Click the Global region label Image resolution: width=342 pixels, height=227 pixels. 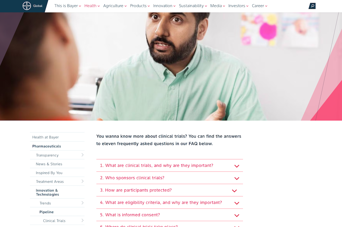coord(37,6)
